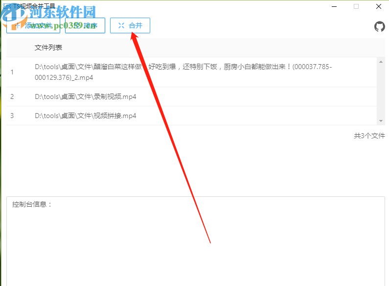Click the 文件列表 column header
Viewport: 389px width, 286px height.
click(x=48, y=48)
